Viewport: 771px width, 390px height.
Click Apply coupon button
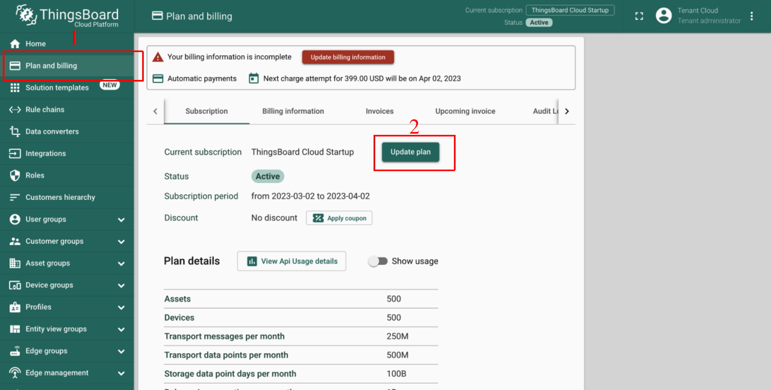pos(339,218)
